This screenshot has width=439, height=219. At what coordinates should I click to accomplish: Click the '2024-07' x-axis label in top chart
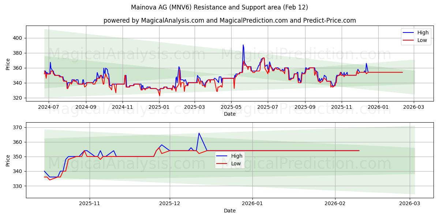coord(49,107)
